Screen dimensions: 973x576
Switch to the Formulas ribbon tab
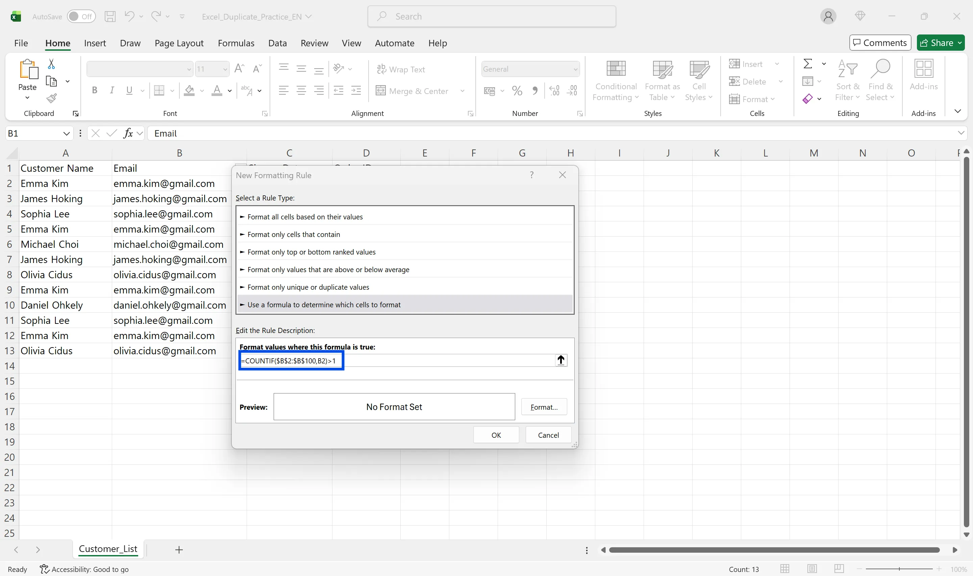[236, 43]
